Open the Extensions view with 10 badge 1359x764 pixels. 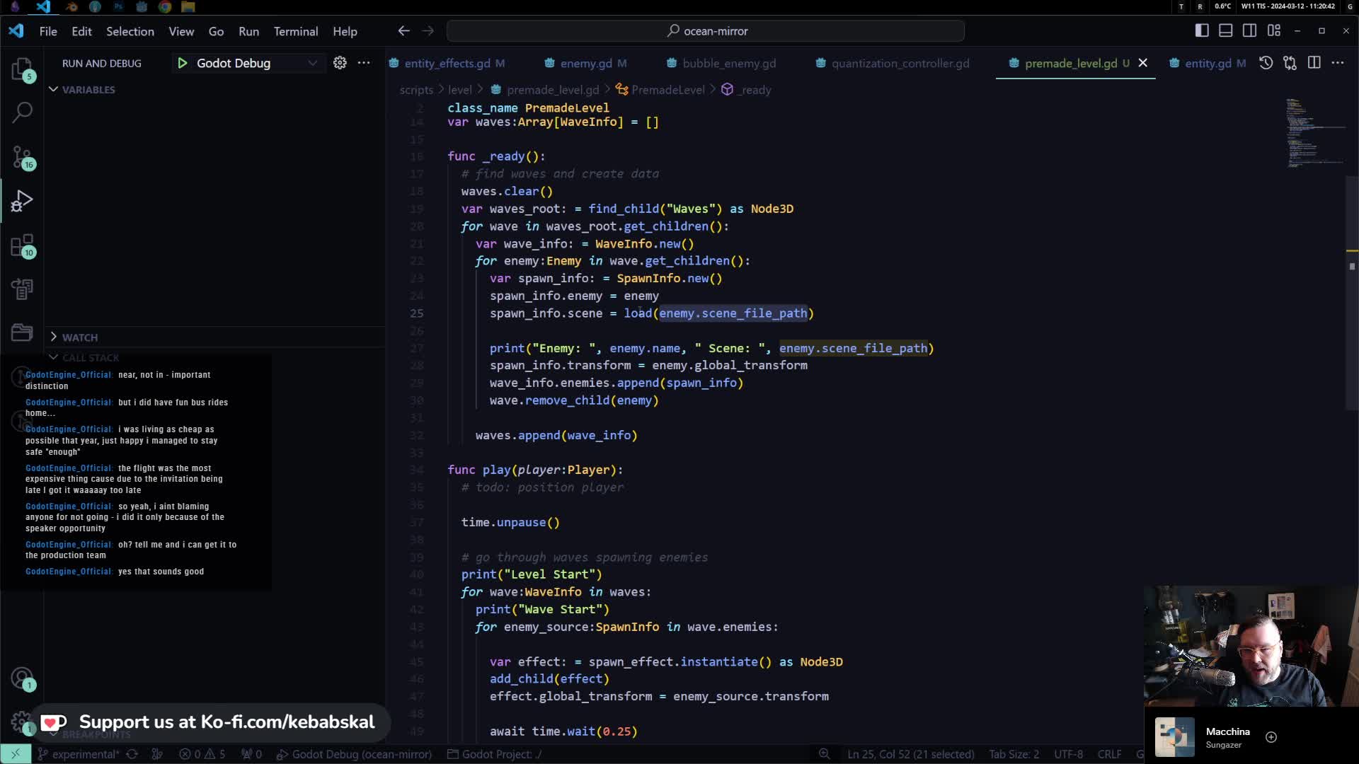tap(22, 245)
